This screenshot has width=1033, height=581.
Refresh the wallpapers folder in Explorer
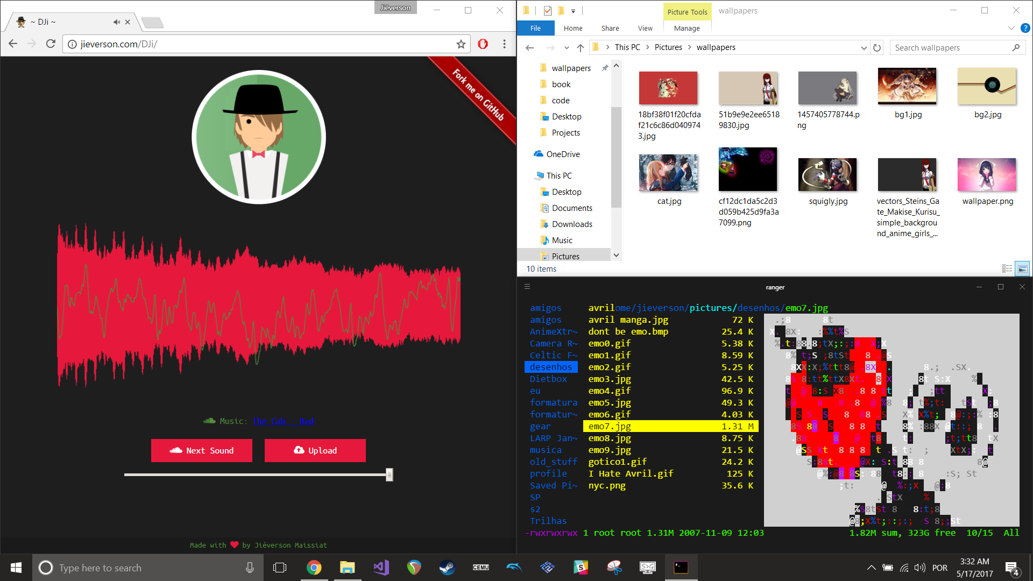coord(877,47)
